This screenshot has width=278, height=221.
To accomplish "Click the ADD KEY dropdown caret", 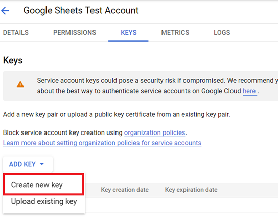I will (42, 164).
